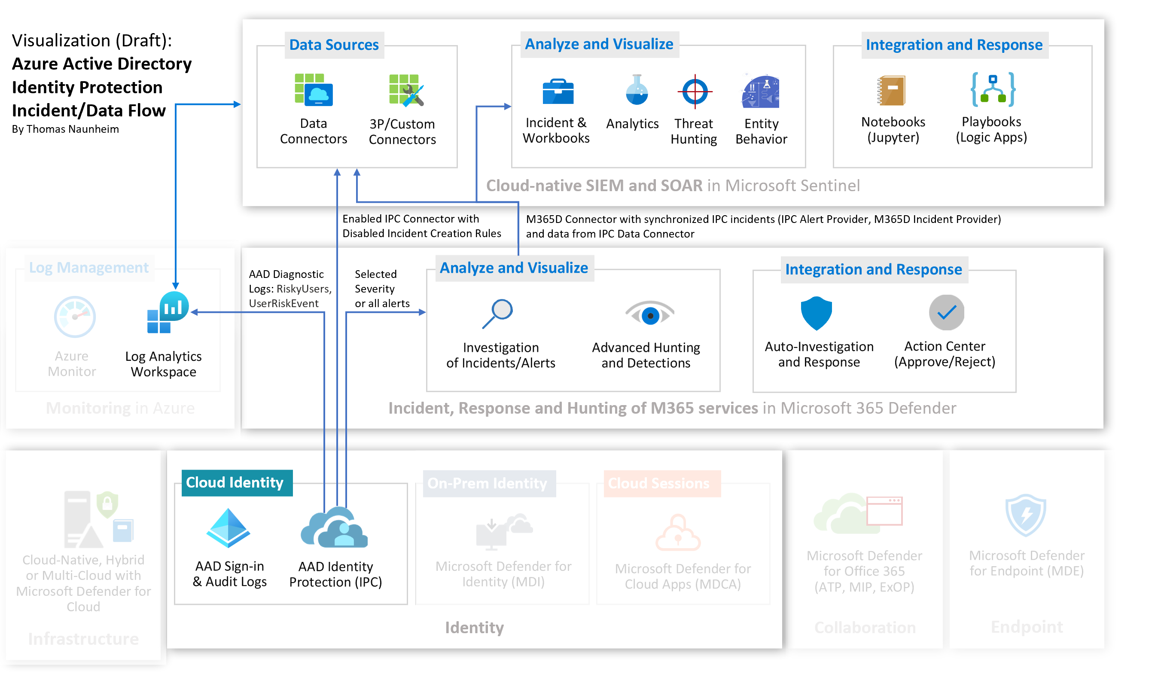Click the Analytics flask icon
This screenshot has height=674, width=1161.
[637, 89]
